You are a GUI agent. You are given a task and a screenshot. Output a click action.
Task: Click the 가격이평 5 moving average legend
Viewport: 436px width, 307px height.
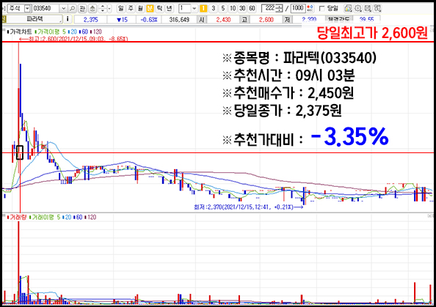(50, 32)
